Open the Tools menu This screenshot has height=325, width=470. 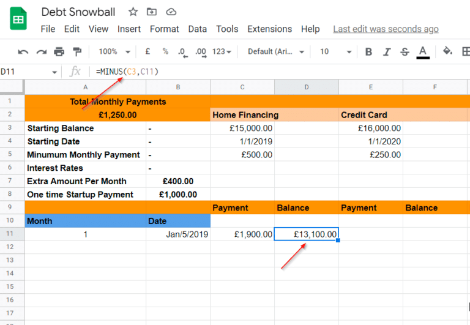click(227, 29)
